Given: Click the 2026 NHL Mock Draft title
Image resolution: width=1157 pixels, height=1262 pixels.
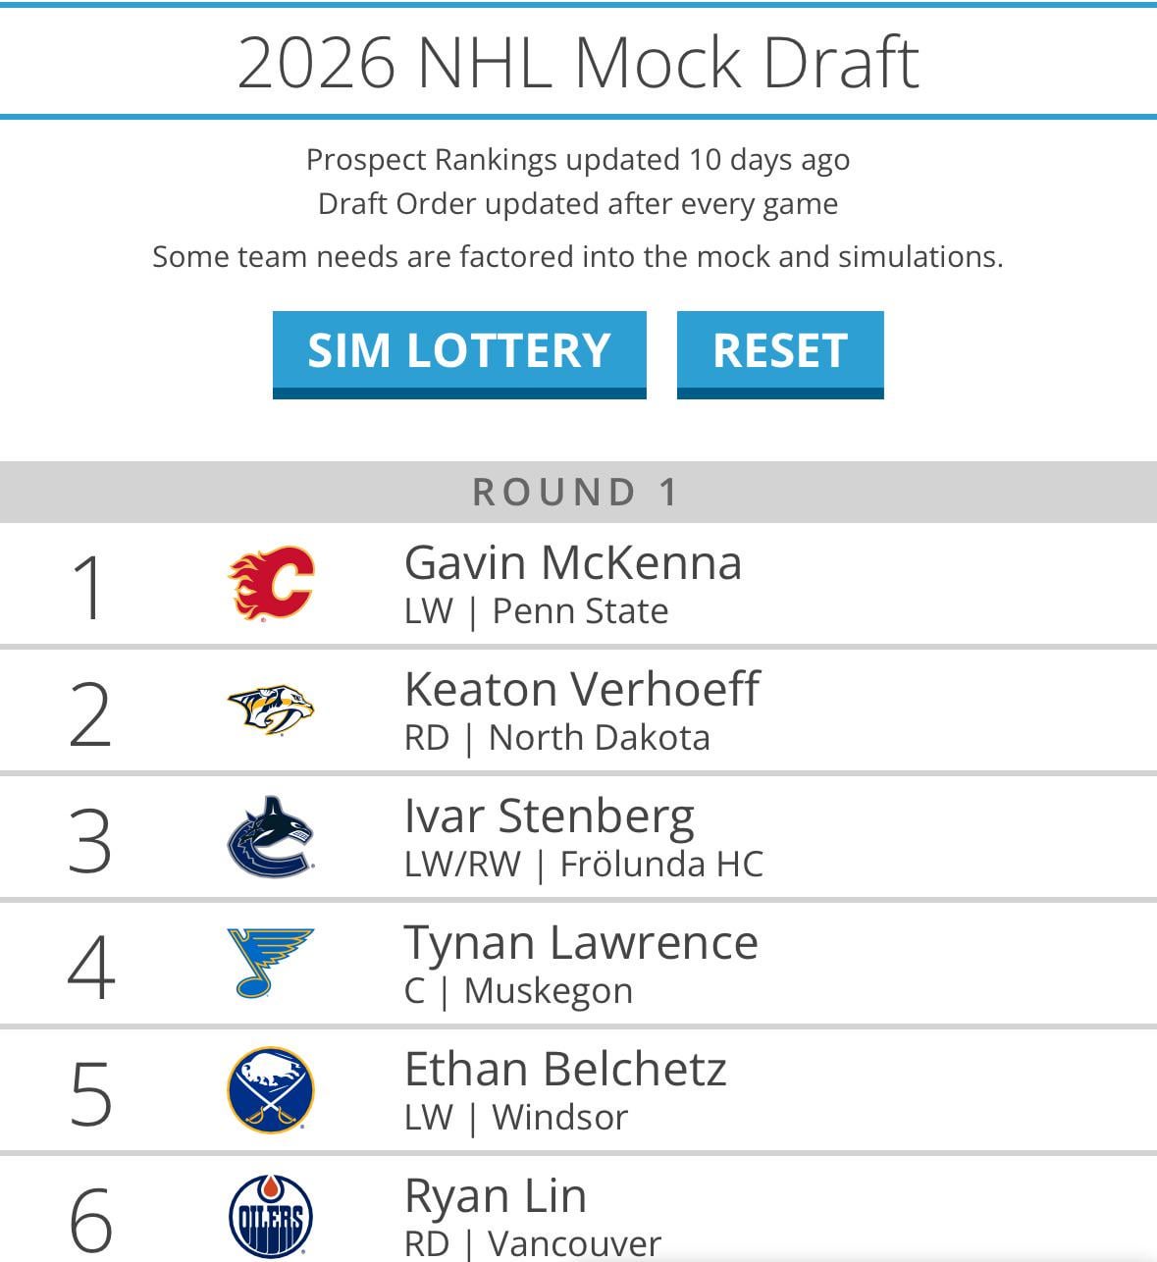Looking at the screenshot, I should 578,63.
